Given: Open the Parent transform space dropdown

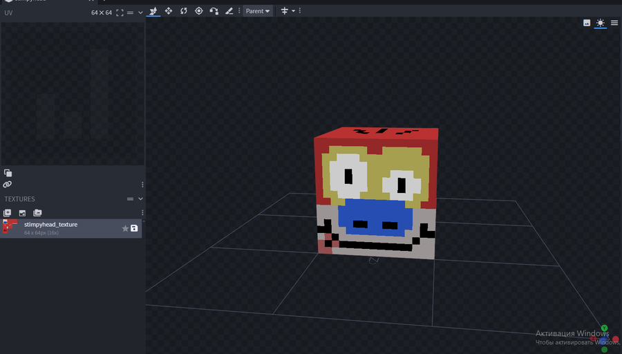Looking at the screenshot, I should click(x=258, y=11).
